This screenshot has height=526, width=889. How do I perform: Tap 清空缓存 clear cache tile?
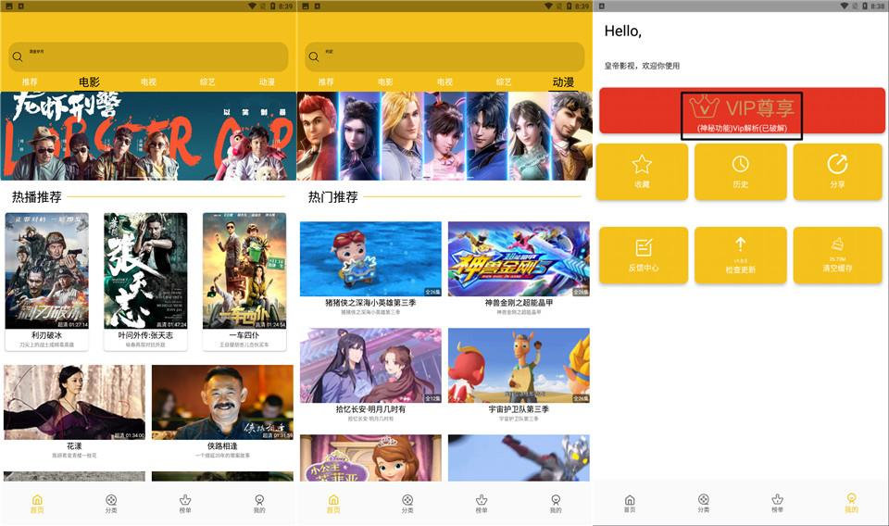click(837, 255)
